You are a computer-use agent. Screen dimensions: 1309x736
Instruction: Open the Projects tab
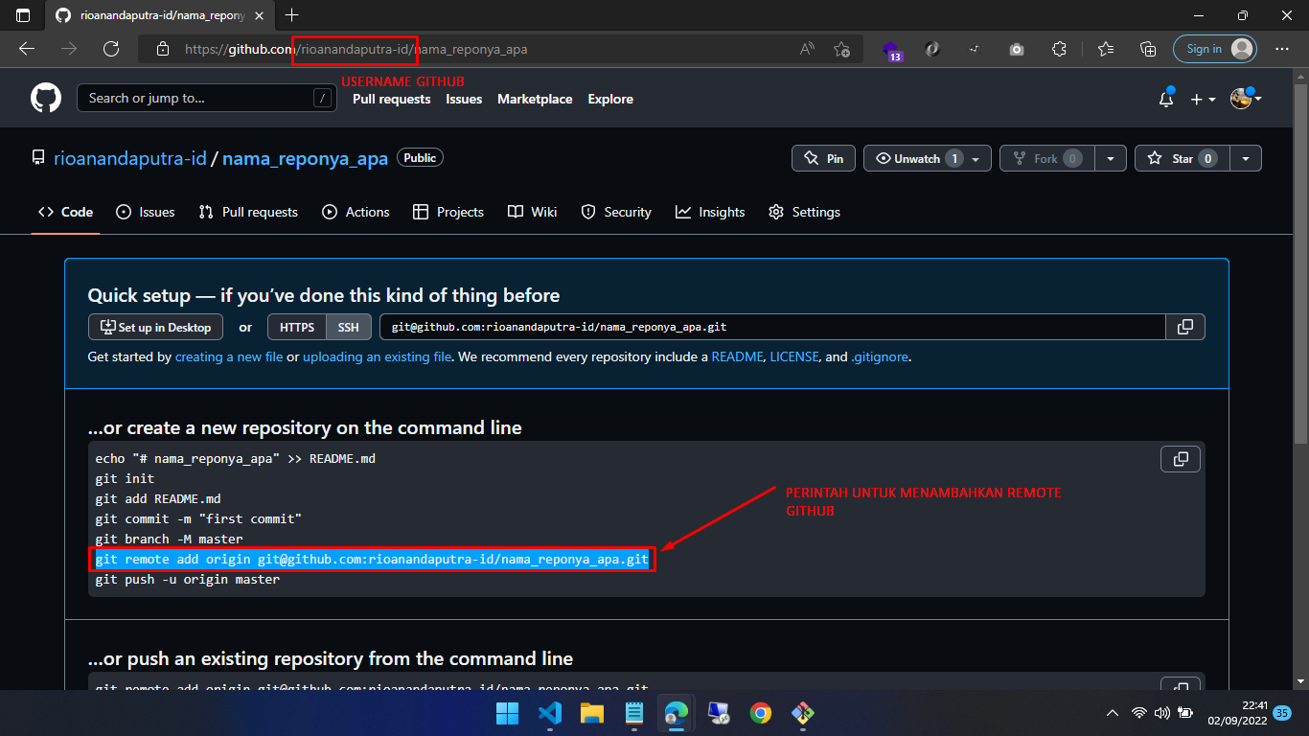coord(448,212)
